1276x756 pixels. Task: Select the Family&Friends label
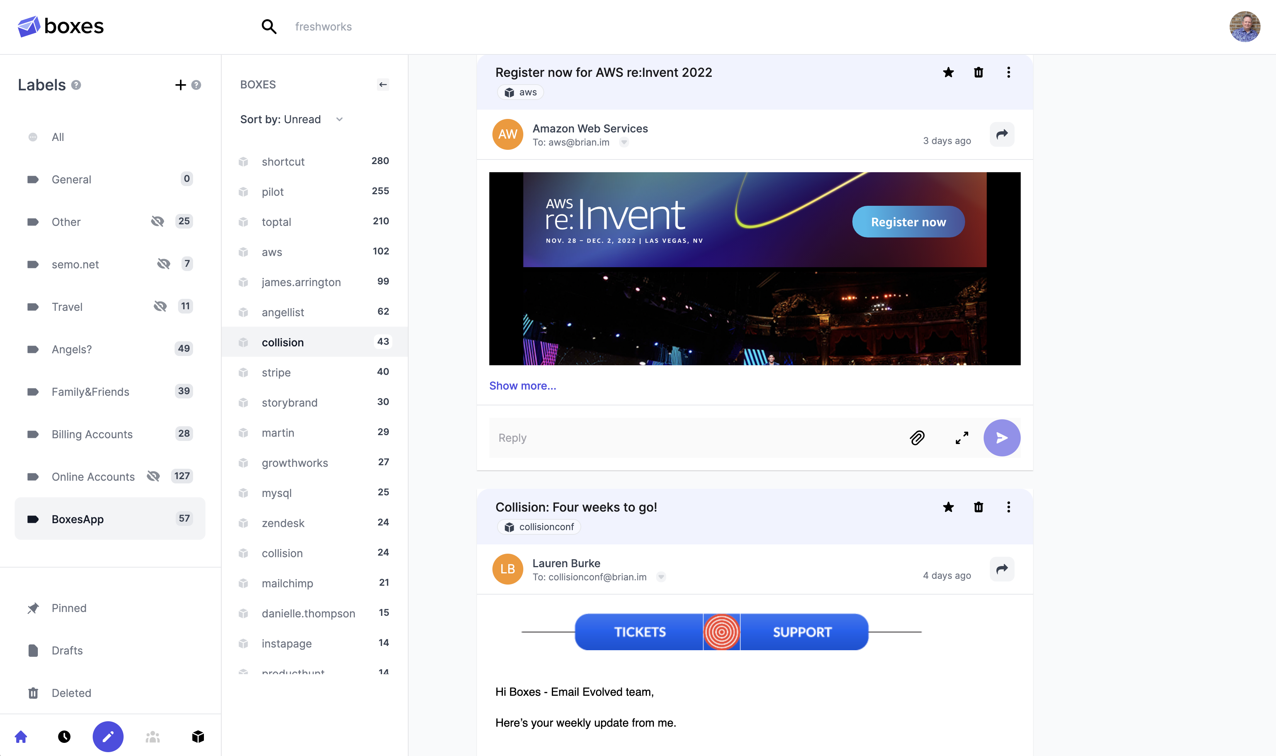point(110,392)
